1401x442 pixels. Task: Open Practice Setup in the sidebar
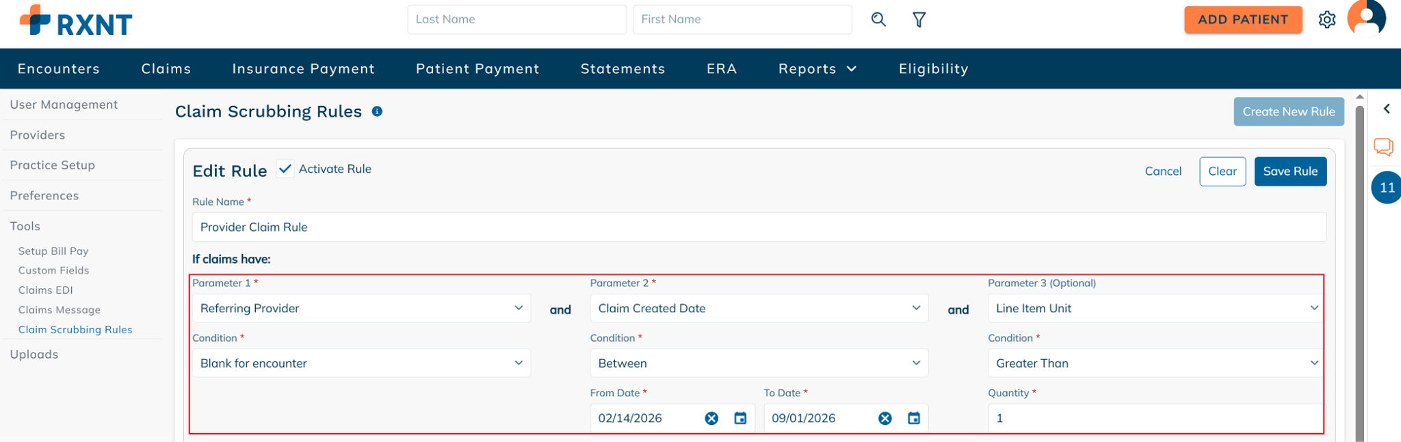(x=53, y=165)
